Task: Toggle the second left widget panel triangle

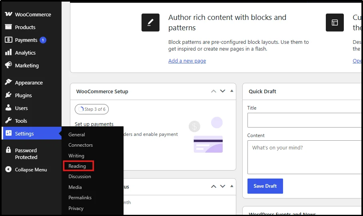Action: point(231,186)
